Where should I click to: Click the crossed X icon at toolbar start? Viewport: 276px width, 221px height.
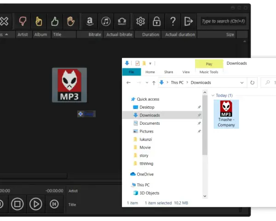pos(4,21)
